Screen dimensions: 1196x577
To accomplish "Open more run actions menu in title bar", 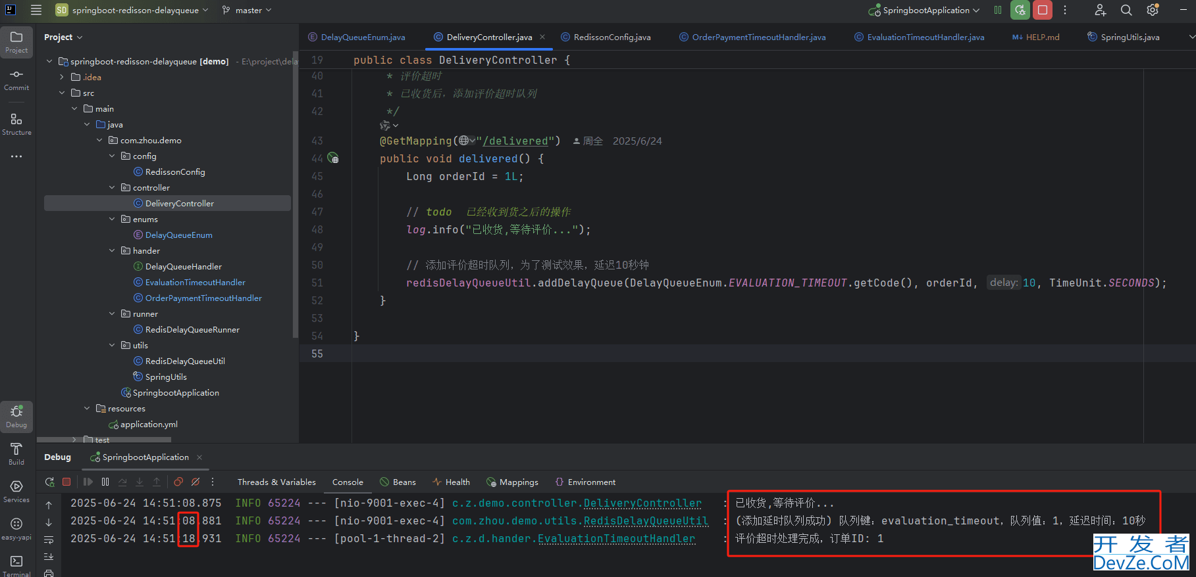I will [x=1065, y=10].
